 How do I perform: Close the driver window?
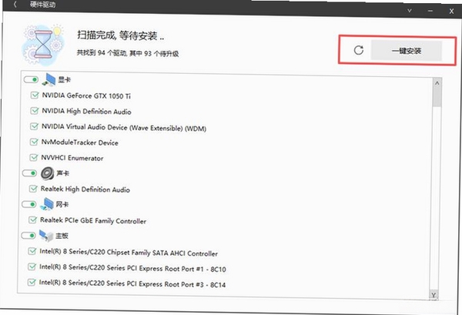click(451, 12)
